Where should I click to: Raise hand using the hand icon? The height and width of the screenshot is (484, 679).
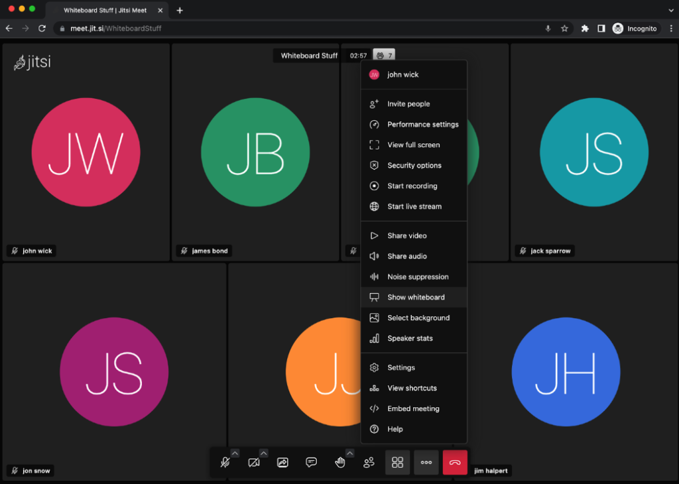(x=339, y=462)
